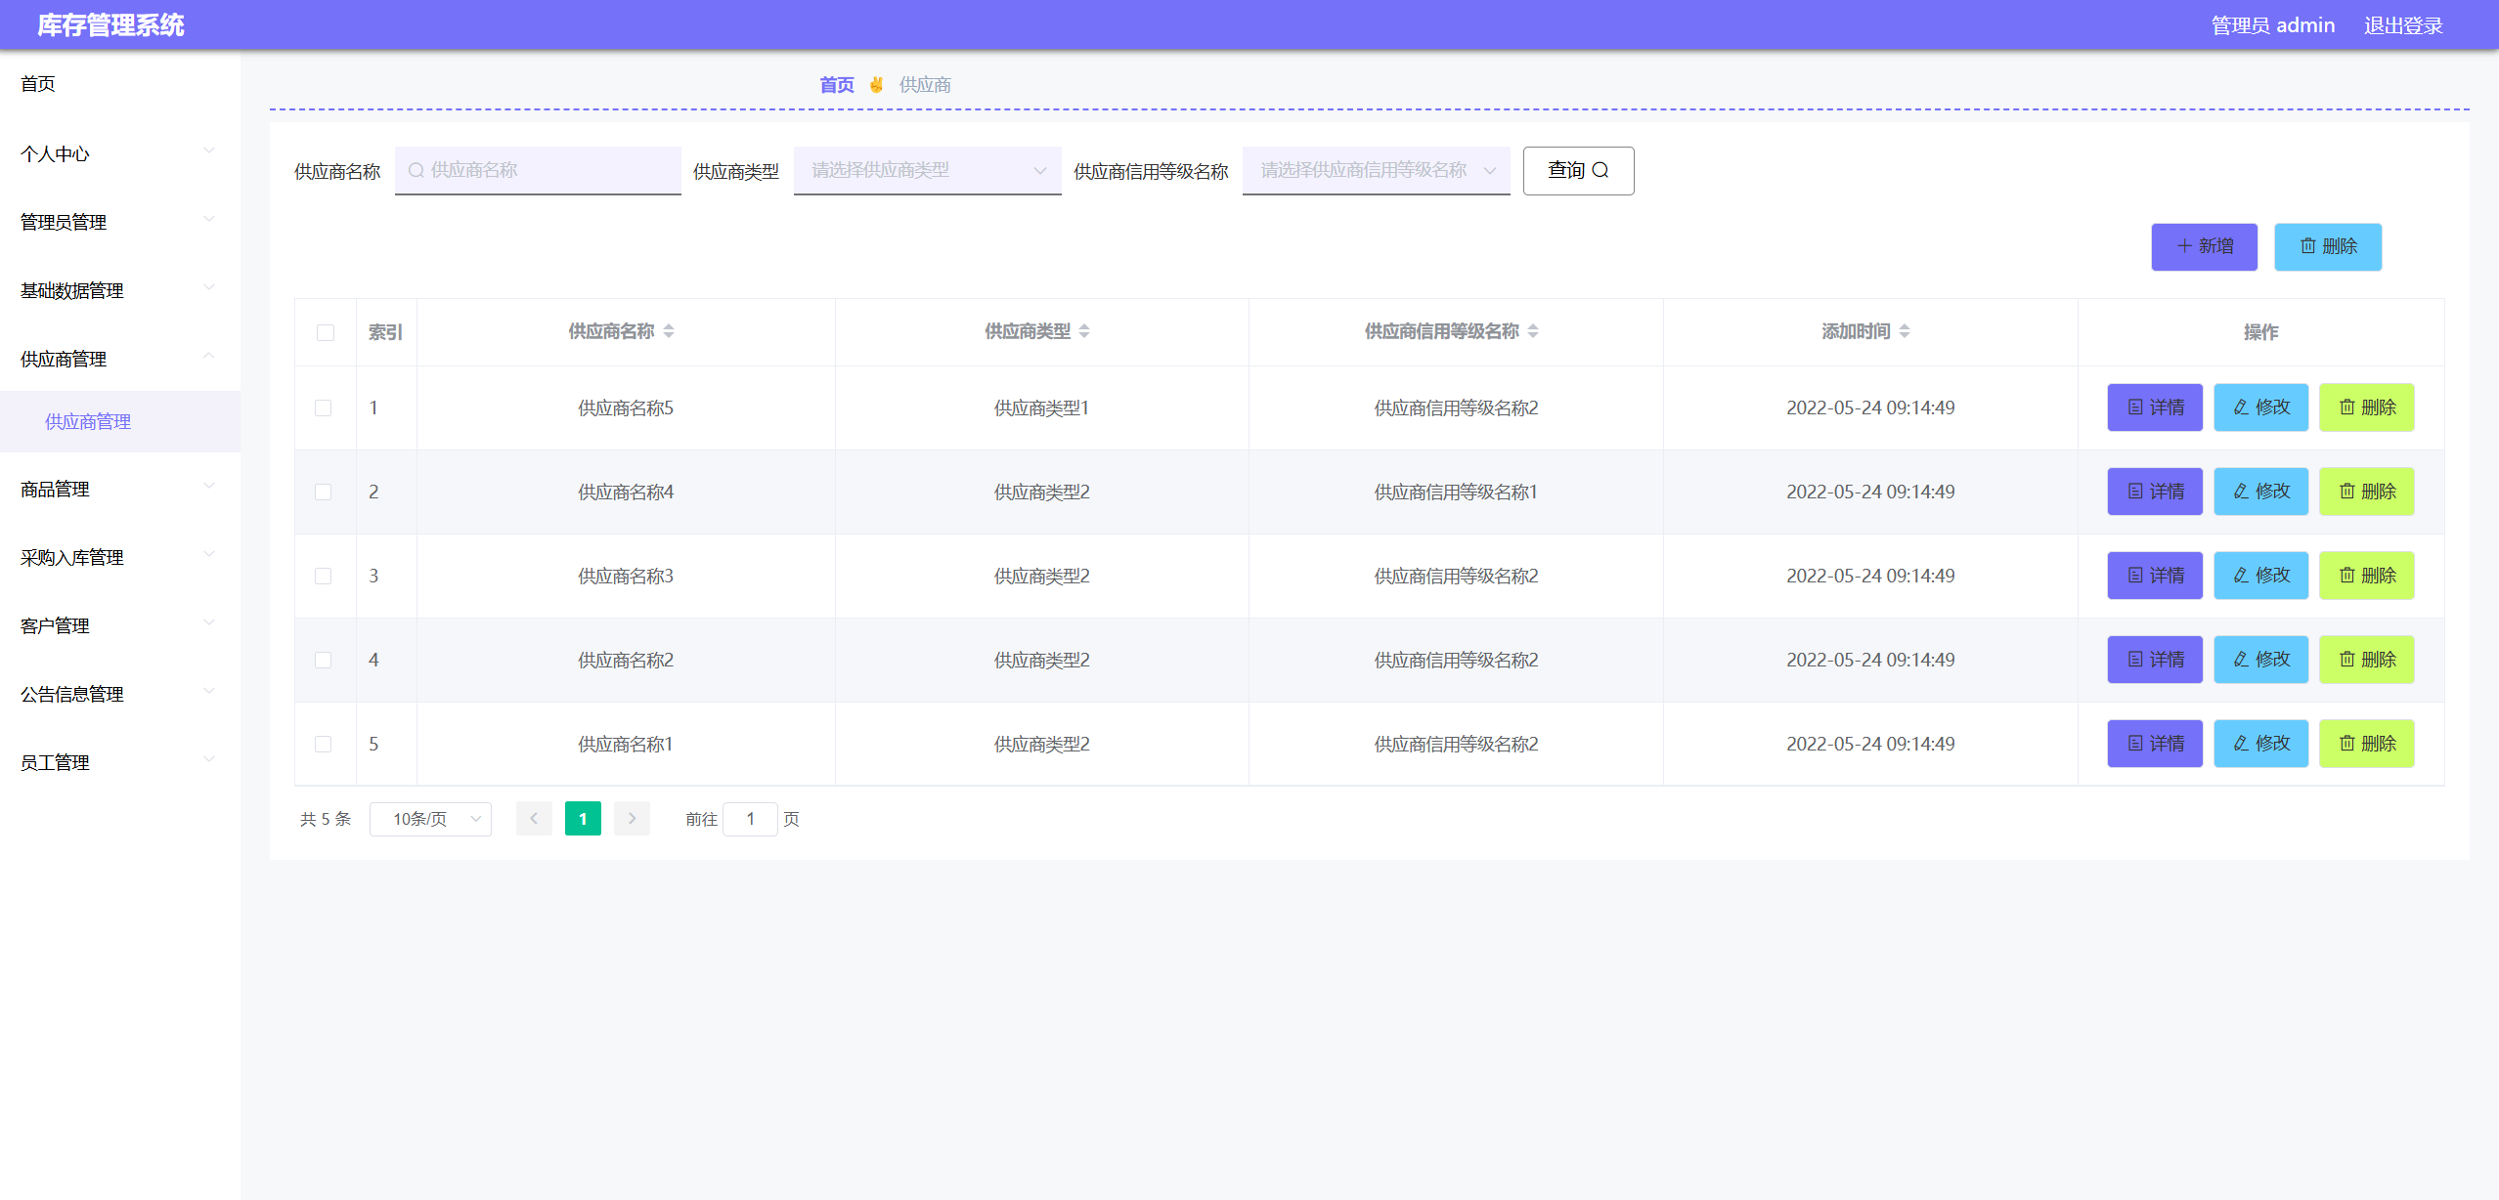Open 首页 in the sidebar

pyautogui.click(x=38, y=84)
